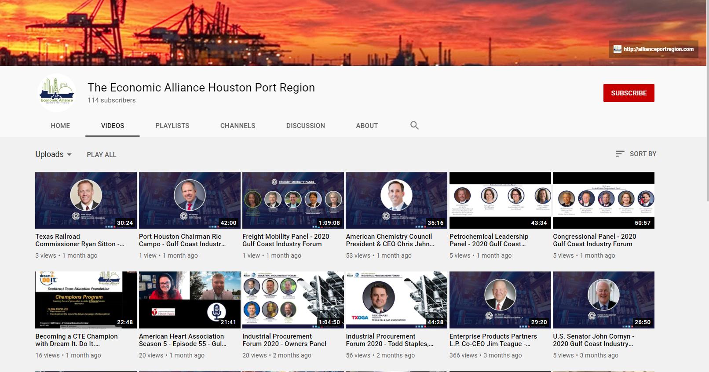
Task: Click title 'Enterprise Products Partners L.P. Co-CEO'
Action: (493, 340)
